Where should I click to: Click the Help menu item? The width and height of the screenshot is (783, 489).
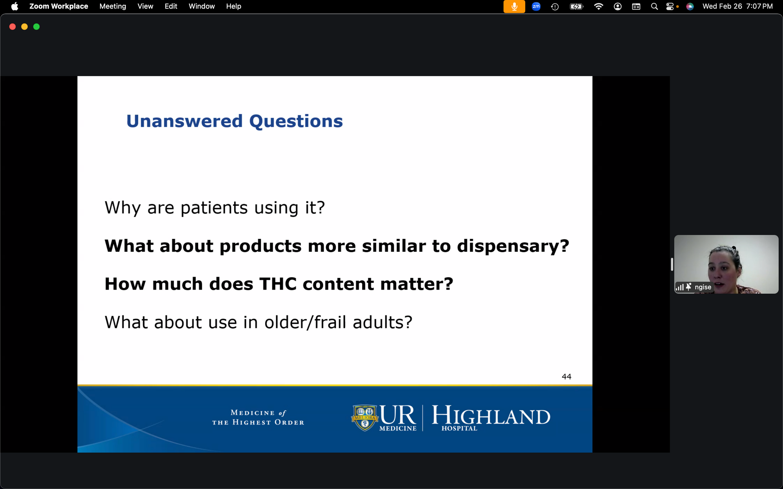[233, 7]
